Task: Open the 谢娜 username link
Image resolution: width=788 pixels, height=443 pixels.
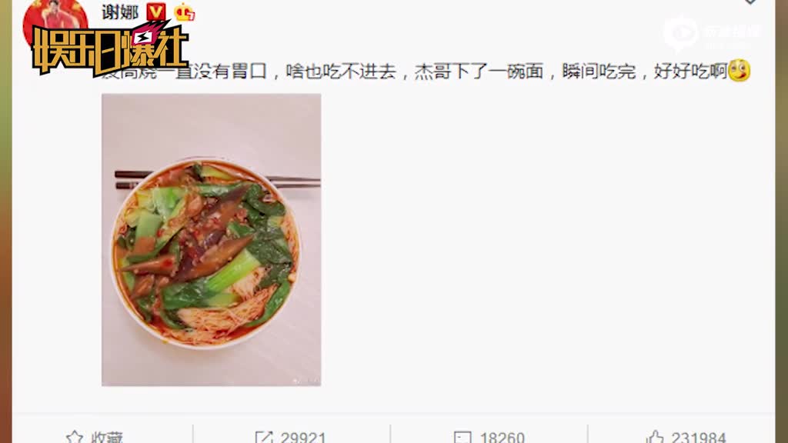Action: [x=119, y=12]
